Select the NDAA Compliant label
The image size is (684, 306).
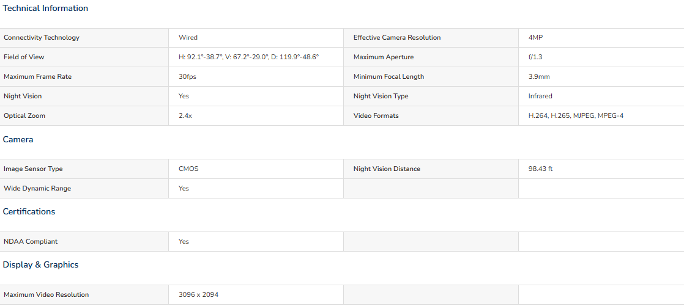tap(31, 242)
